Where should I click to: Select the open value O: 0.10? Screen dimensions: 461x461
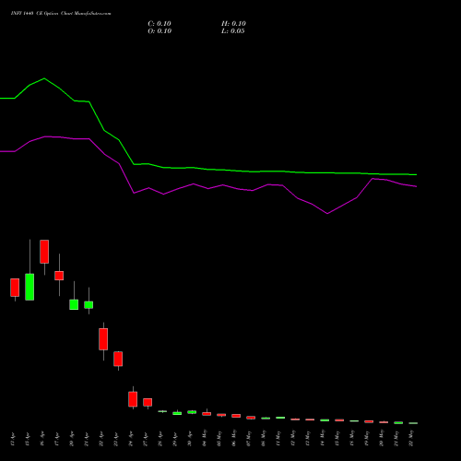pos(160,31)
